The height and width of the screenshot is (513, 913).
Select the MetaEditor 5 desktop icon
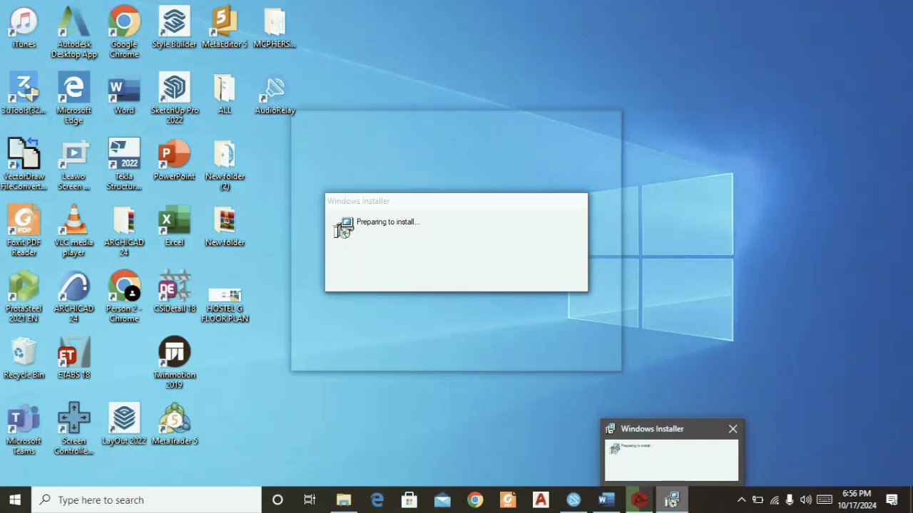click(225, 28)
